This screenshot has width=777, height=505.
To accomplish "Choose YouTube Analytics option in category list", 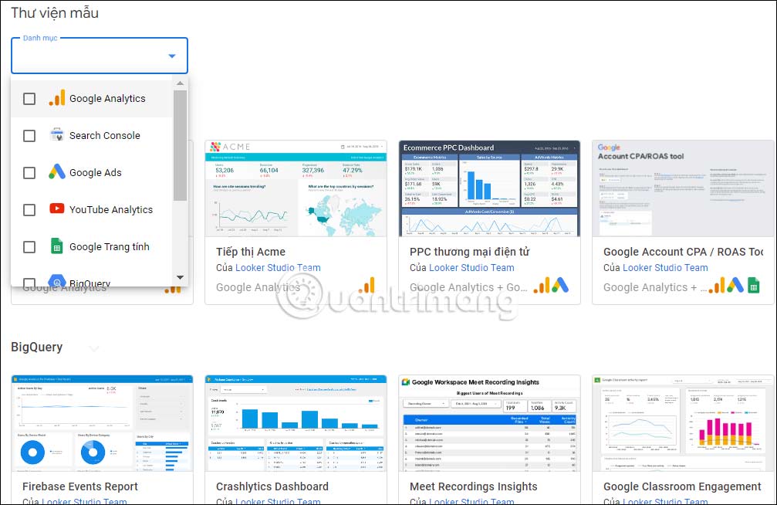I will pyautogui.click(x=92, y=210).
